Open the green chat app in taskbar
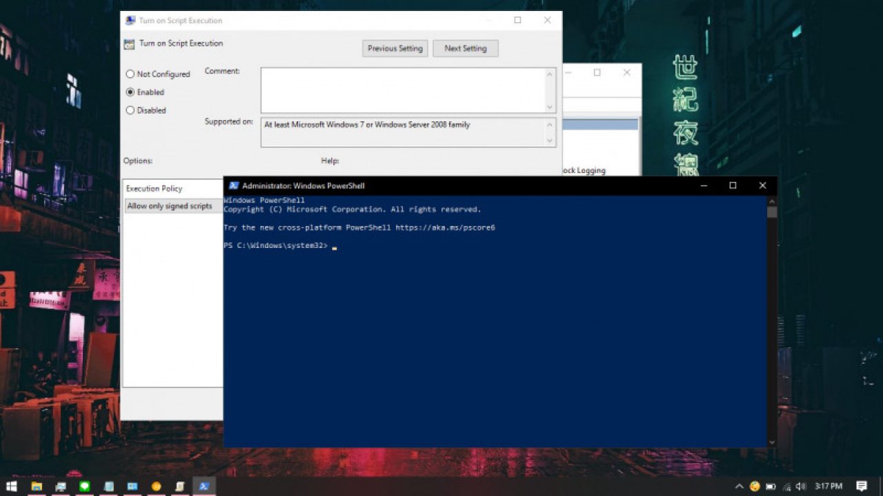This screenshot has height=496, width=883. point(84,486)
